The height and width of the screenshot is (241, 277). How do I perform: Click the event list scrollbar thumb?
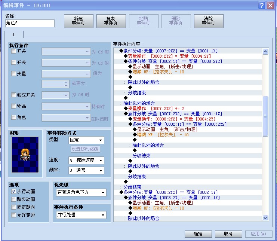265,116
